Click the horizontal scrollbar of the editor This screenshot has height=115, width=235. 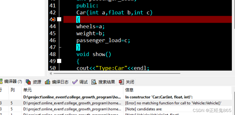tap(117, 73)
